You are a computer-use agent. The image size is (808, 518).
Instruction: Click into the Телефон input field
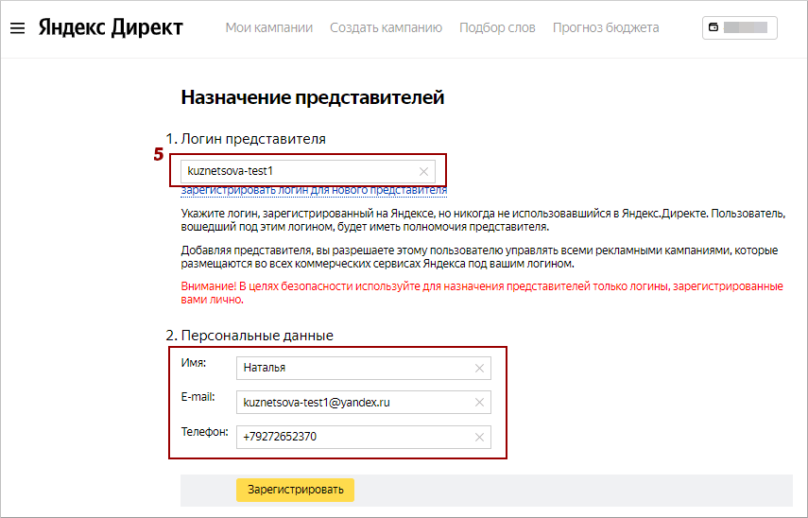point(363,437)
